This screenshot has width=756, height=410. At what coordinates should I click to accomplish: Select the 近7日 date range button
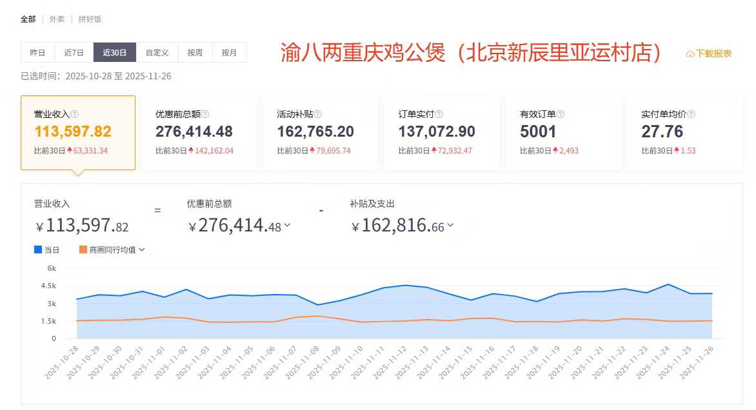[x=74, y=52]
